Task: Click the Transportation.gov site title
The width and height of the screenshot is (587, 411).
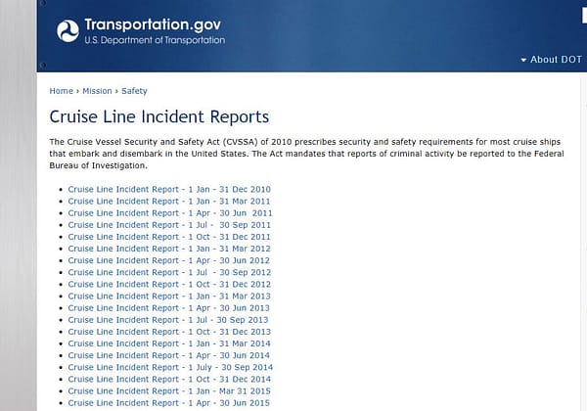Action: coord(156,24)
